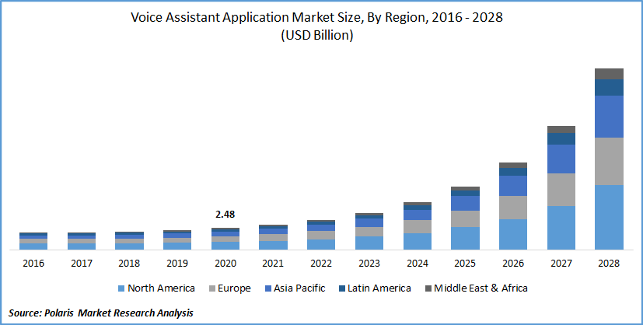Select the North America legend label
The image size is (643, 325).
[161, 288]
